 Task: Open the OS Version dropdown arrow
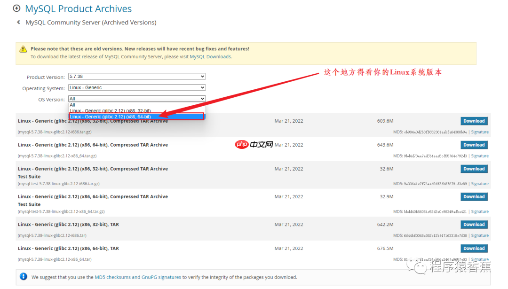(201, 99)
